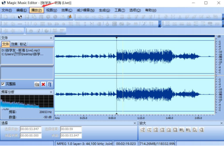Screen dimensions: 224x146
Task: Click the -50 dB value readout
Action: (x=47, y=117)
